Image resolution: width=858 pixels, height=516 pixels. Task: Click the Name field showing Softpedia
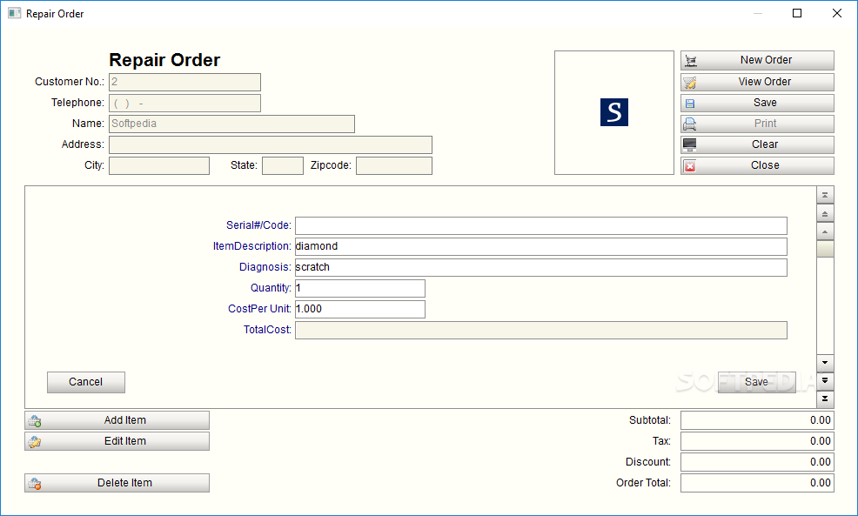[232, 124]
